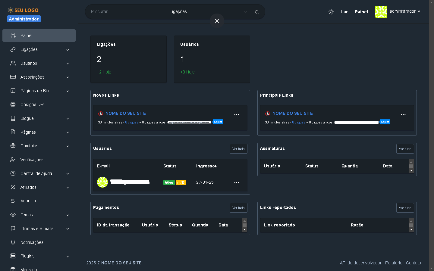
Task: Click the three-dot menu in Usuários row
Action: click(236, 182)
